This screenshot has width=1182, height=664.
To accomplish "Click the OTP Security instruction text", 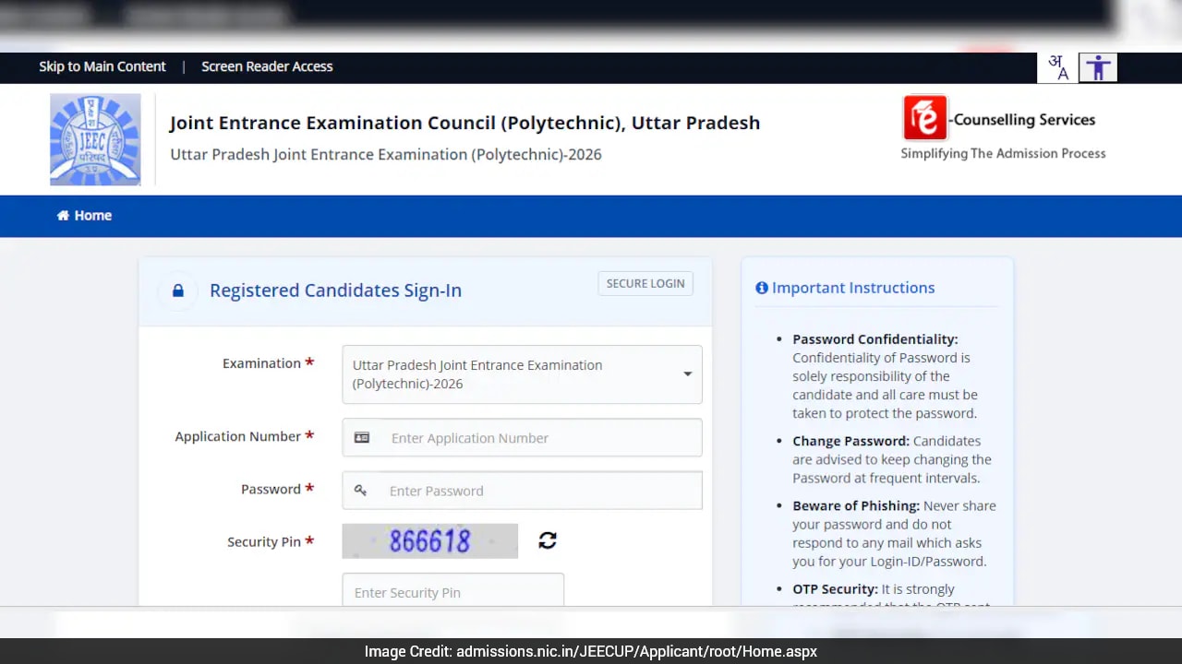I will [x=892, y=594].
